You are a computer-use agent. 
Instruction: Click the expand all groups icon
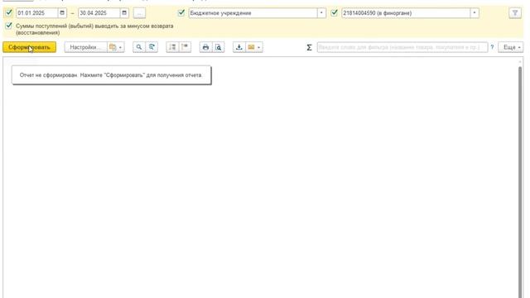coord(172,47)
